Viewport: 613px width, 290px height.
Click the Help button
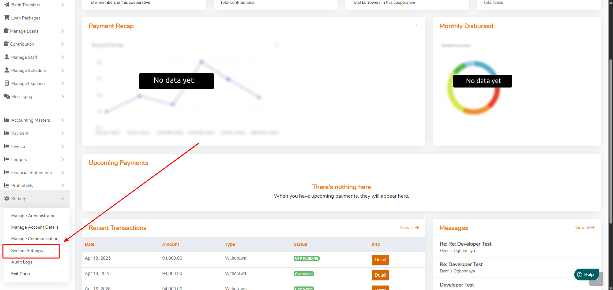point(586,274)
